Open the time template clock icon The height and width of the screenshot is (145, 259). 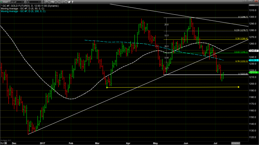(x=42, y=2)
